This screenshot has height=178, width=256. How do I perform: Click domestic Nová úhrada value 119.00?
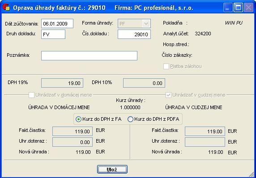83,152
